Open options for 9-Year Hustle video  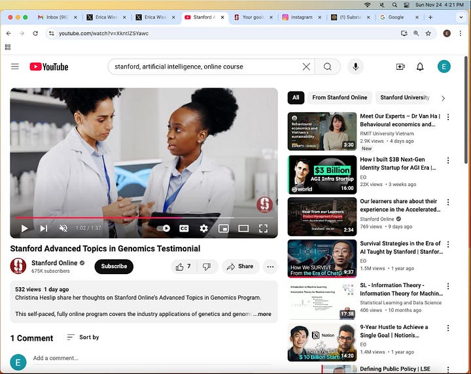448,328
